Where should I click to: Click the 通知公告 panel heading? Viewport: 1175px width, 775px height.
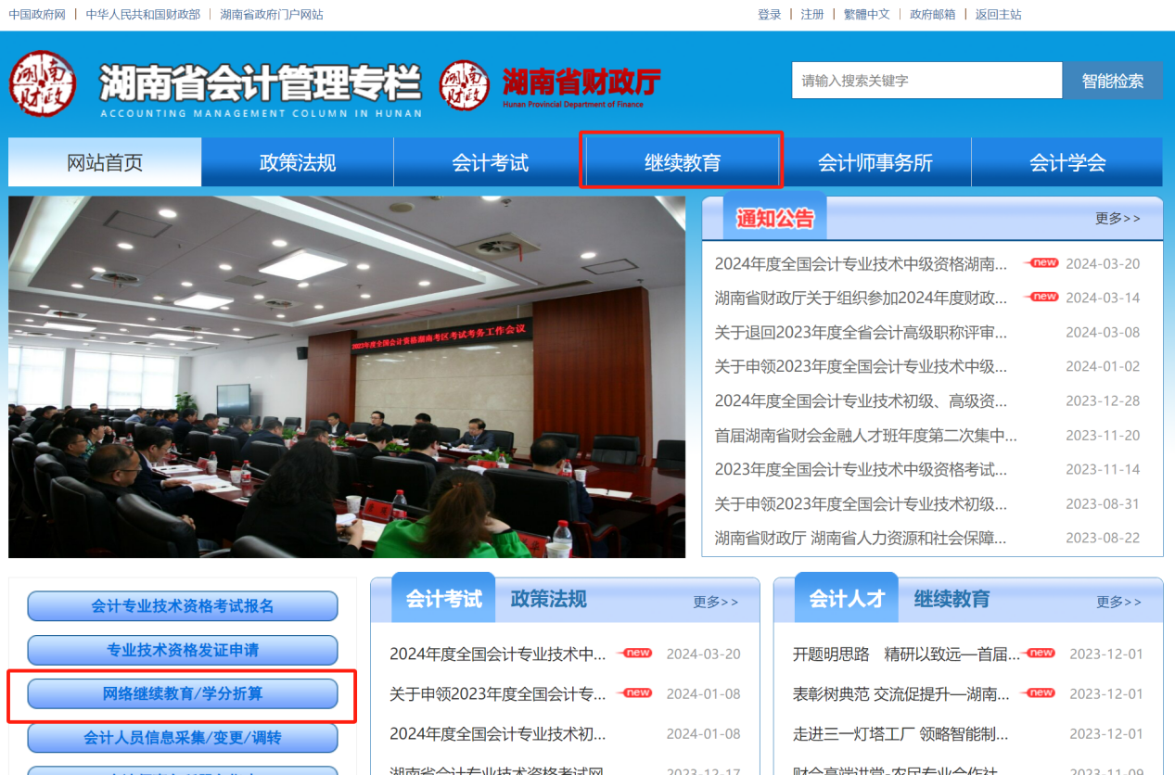[x=775, y=219]
